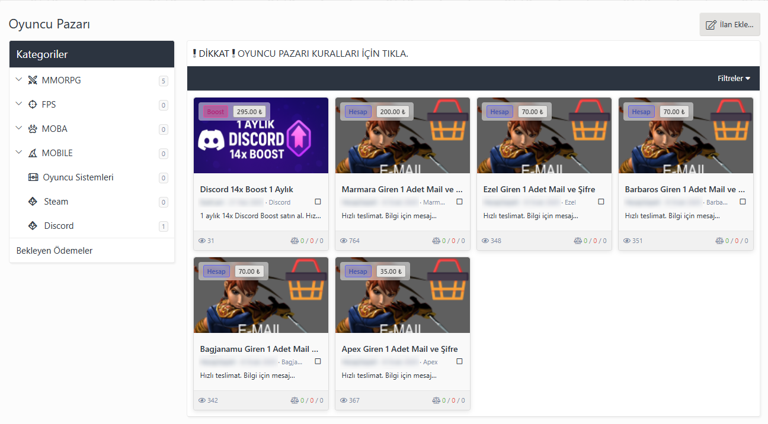Toggle checkbox on Ezel Giren card
The height and width of the screenshot is (424, 768).
pos(601,202)
